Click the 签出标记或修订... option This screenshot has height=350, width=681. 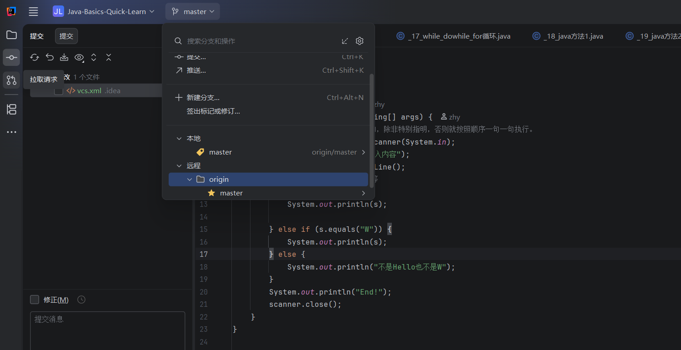(213, 111)
